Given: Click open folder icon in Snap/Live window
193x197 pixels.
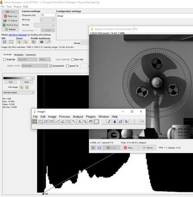Looking at the screenshot, I should click(93, 148).
